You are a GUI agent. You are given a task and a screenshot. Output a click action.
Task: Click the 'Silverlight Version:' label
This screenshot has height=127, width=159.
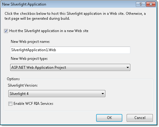point(23,85)
